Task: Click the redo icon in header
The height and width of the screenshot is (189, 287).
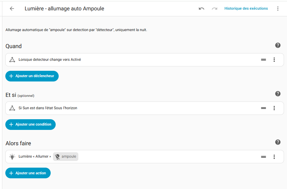Action: pyautogui.click(x=214, y=9)
